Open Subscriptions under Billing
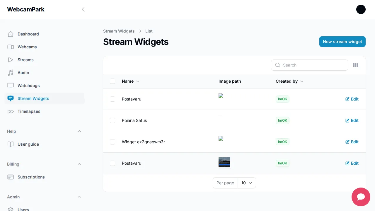This screenshot has height=211, width=375. [31, 177]
